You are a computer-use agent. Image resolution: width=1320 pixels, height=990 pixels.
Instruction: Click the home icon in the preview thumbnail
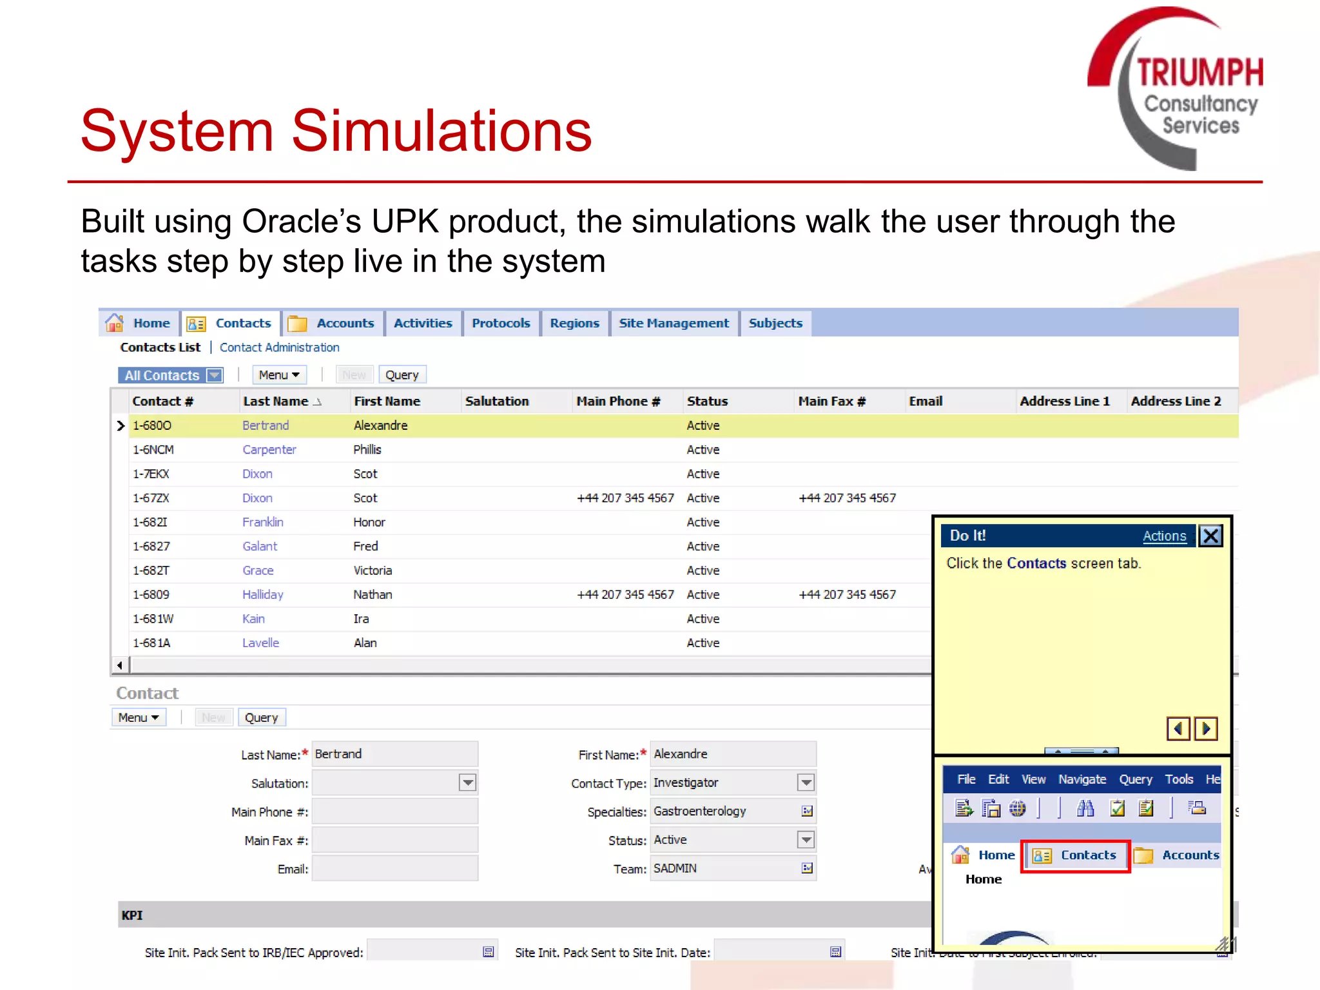(960, 855)
